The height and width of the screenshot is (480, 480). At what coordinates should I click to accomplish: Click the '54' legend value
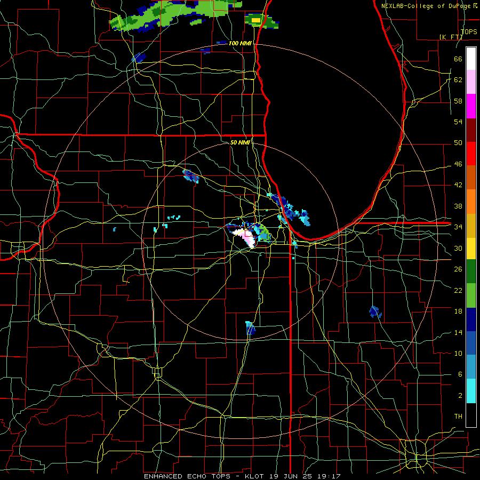click(458, 122)
